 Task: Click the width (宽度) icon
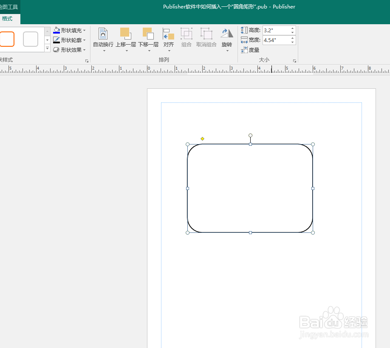244,40
